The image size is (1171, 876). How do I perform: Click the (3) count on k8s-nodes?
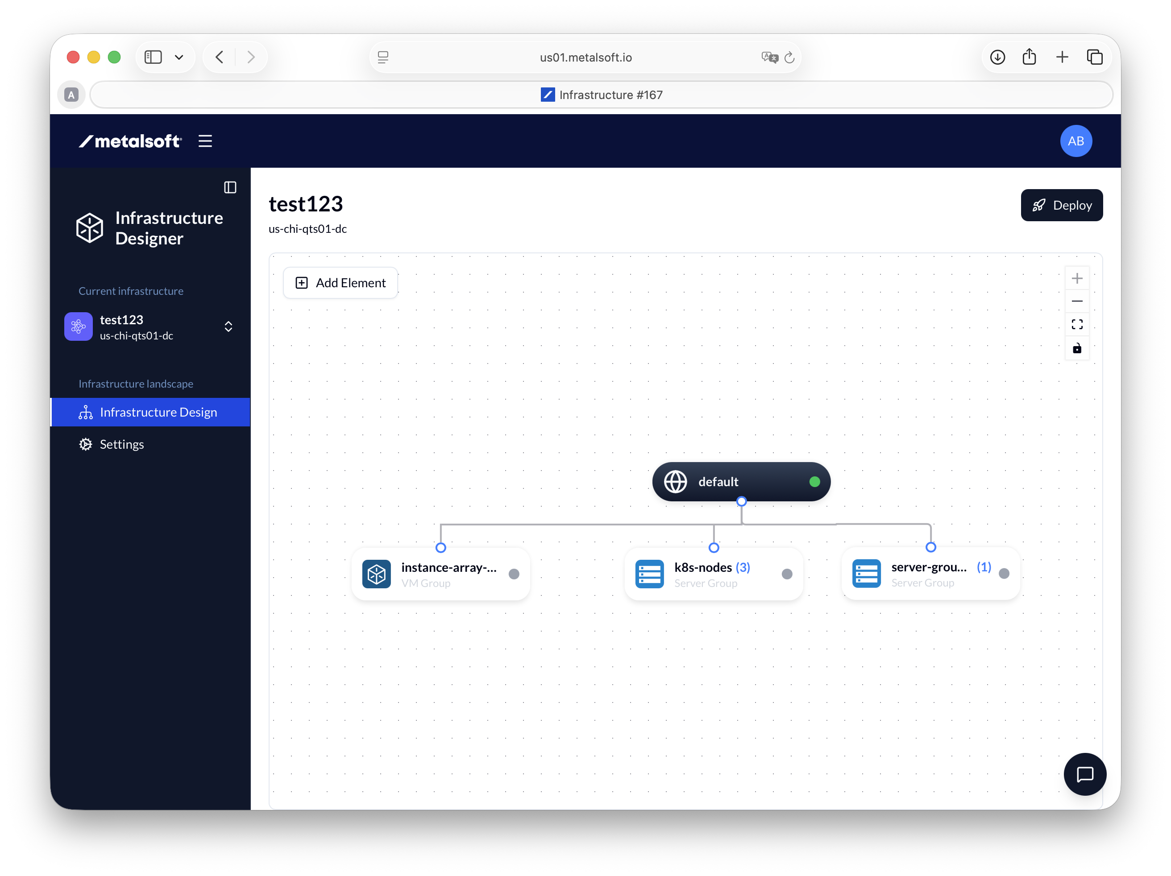pyautogui.click(x=743, y=567)
